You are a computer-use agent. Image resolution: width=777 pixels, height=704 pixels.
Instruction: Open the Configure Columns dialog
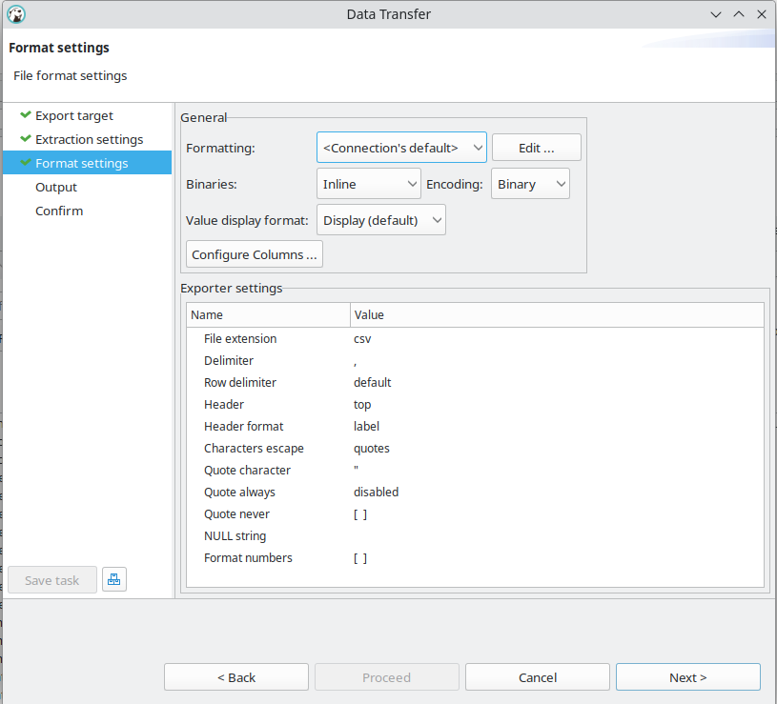click(x=254, y=253)
